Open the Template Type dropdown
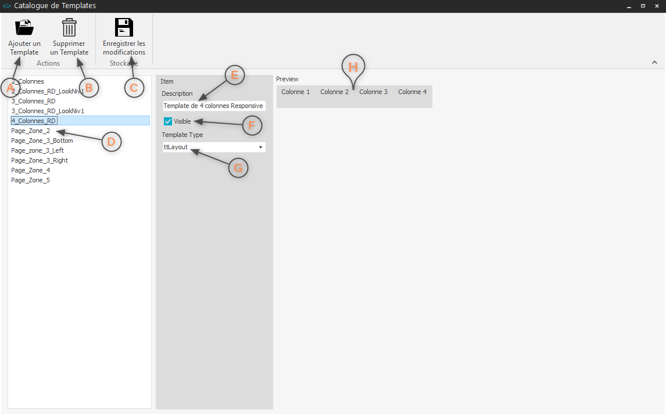Screen dimensions: 666x414 260,147
